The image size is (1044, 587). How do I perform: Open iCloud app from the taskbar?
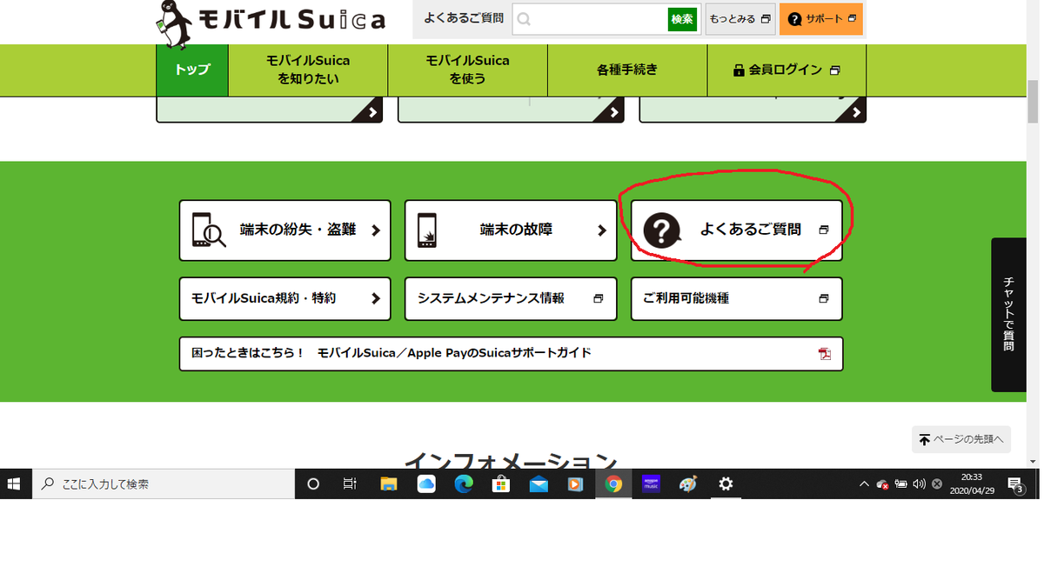(x=426, y=484)
